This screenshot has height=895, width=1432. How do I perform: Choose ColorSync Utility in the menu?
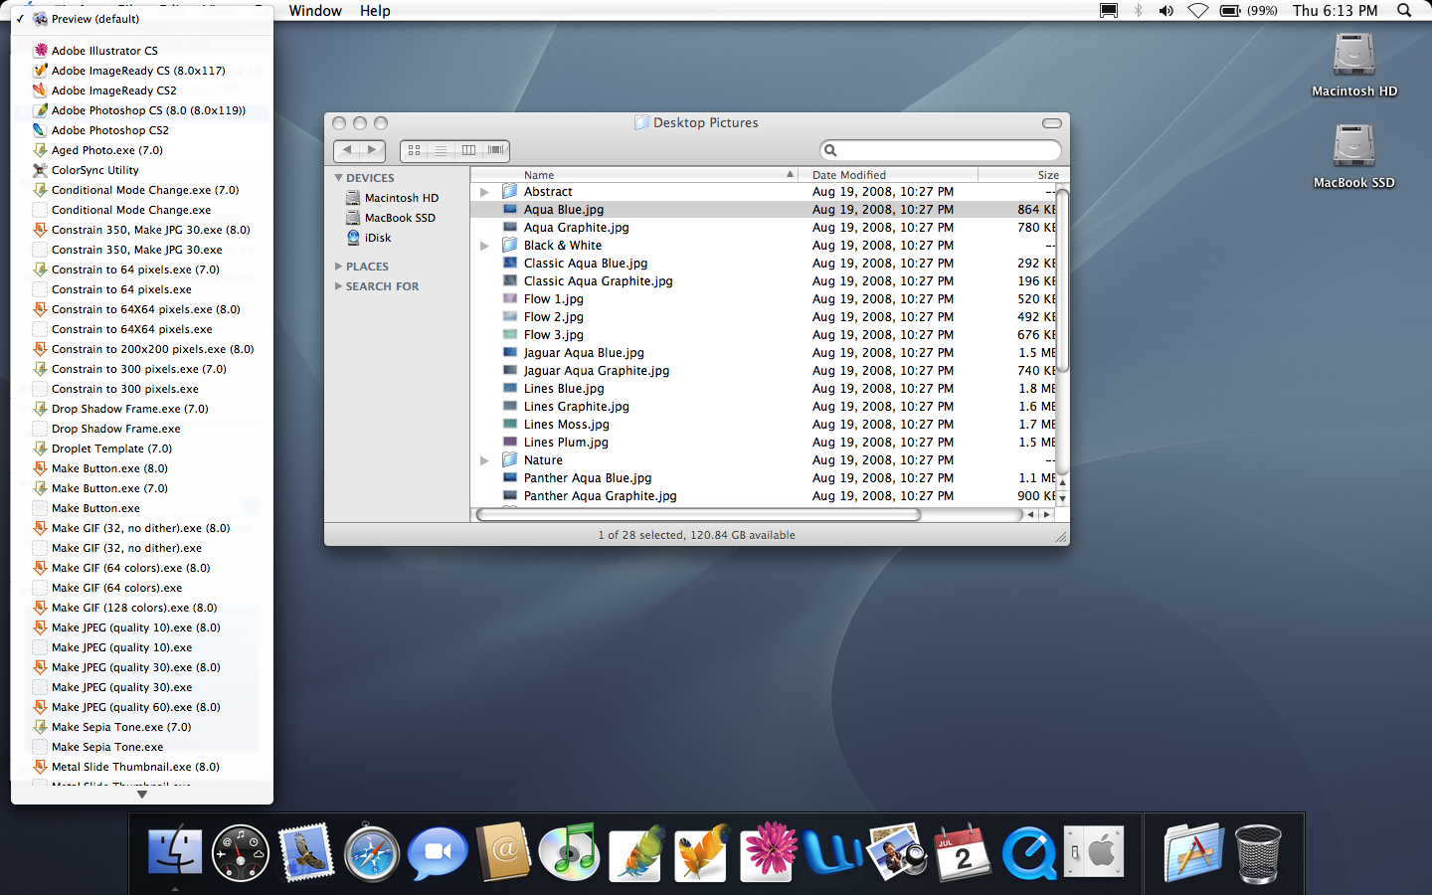click(142, 170)
